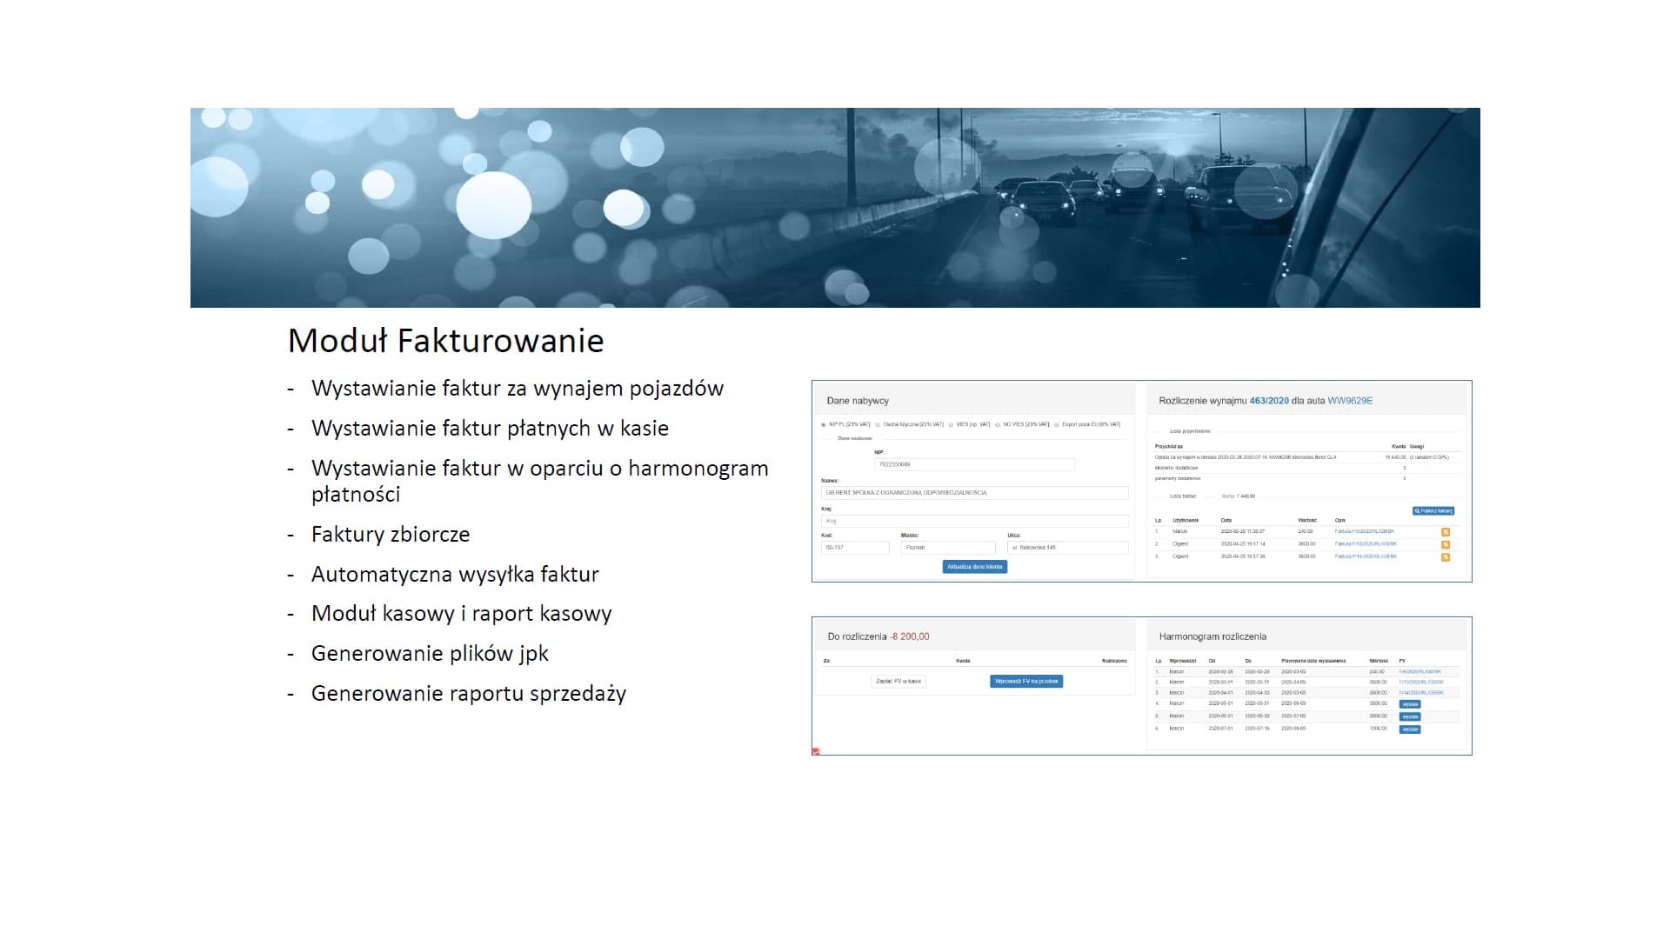
Task: Click the Kraj country input field
Action: click(x=974, y=522)
